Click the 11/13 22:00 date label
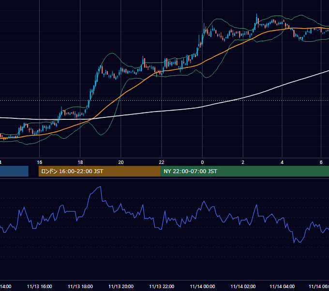This screenshot has width=329, height=291. click(x=162, y=286)
